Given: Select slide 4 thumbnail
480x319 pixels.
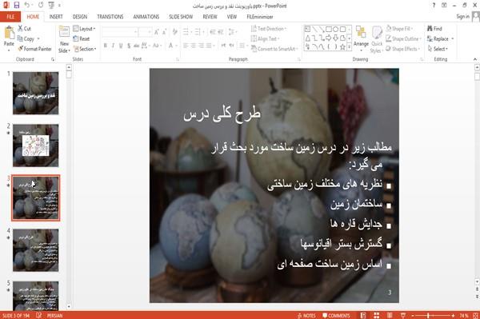Looking at the screenshot, I should click(x=35, y=250).
